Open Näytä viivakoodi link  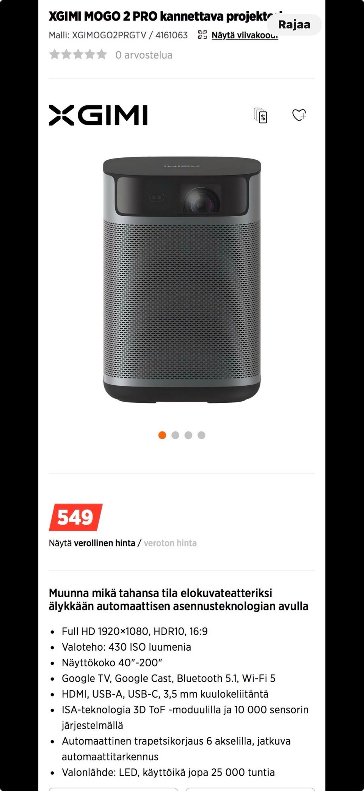tap(245, 35)
